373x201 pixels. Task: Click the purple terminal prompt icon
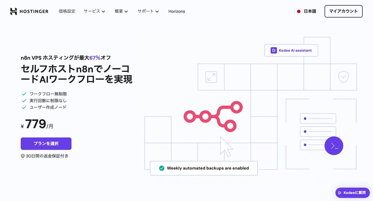(x=334, y=146)
